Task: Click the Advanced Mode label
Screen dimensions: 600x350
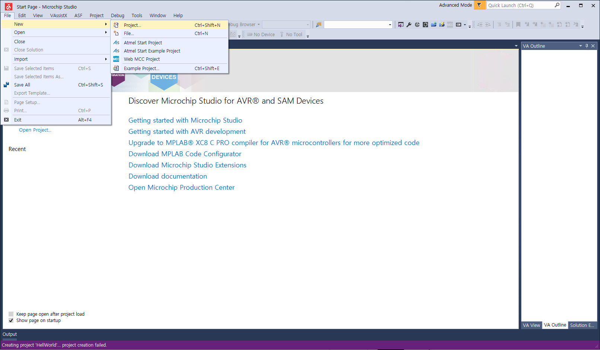Action: (x=455, y=5)
